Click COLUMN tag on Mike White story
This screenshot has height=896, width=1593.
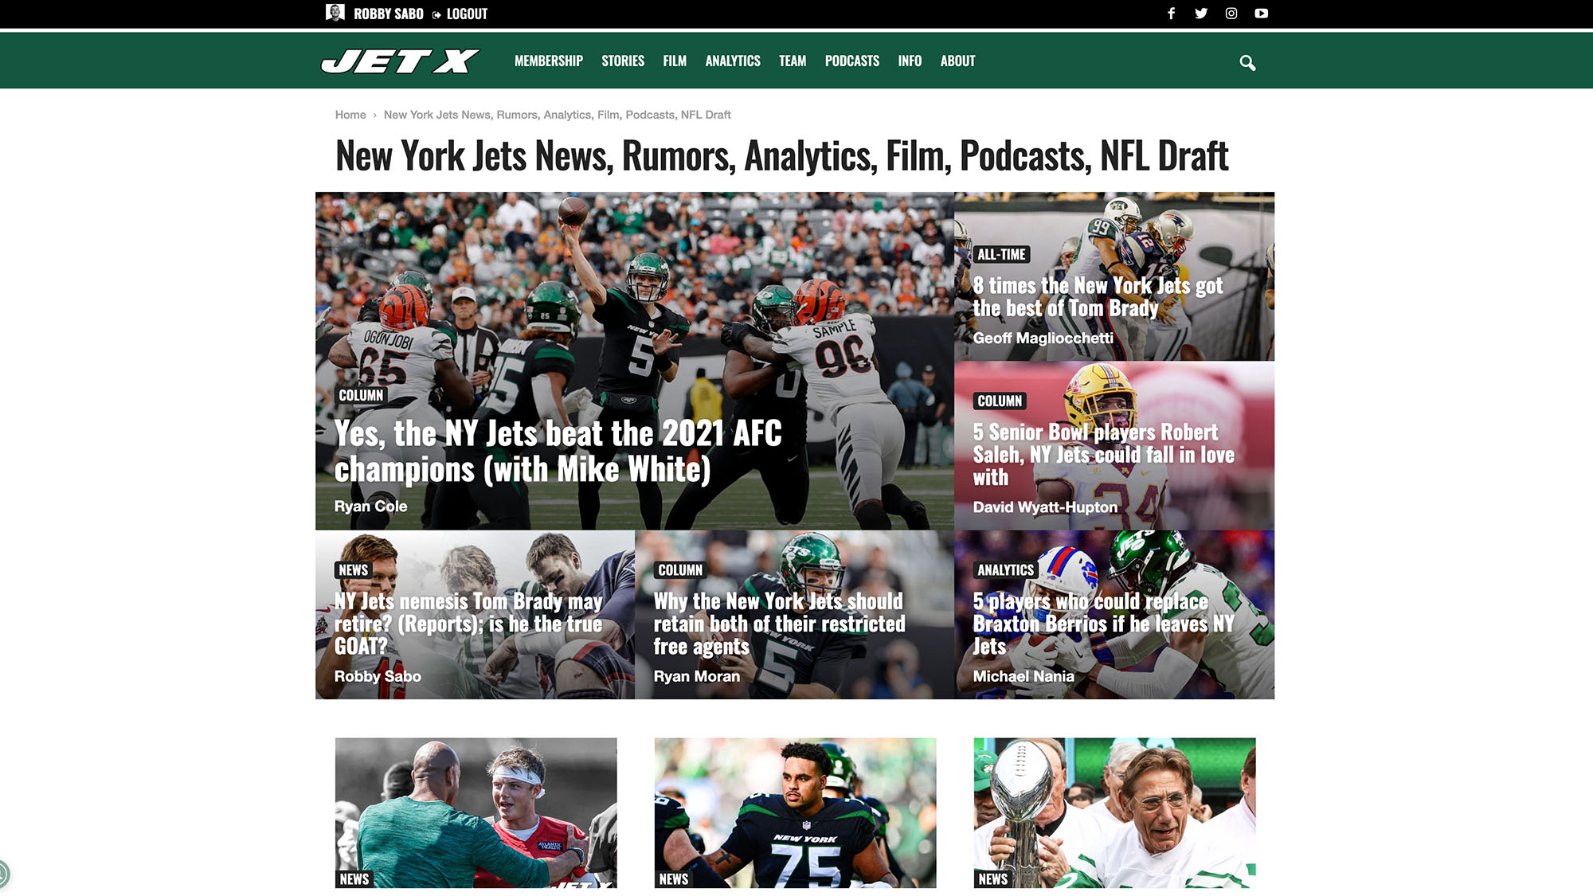pos(361,396)
